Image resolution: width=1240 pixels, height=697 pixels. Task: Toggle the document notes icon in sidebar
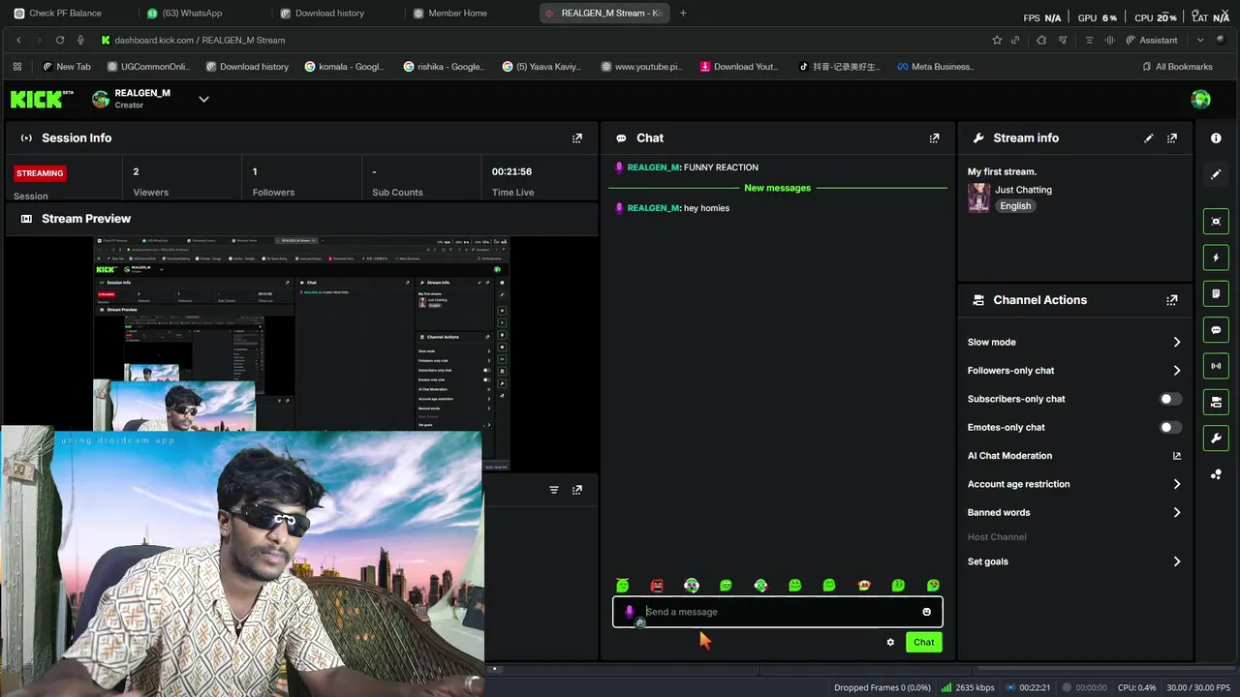pyautogui.click(x=1216, y=293)
